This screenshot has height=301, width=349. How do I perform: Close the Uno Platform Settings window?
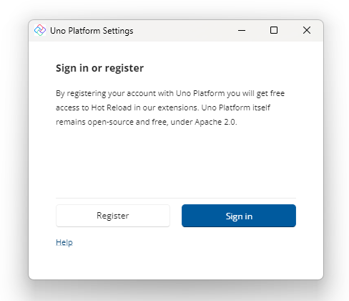tap(307, 30)
